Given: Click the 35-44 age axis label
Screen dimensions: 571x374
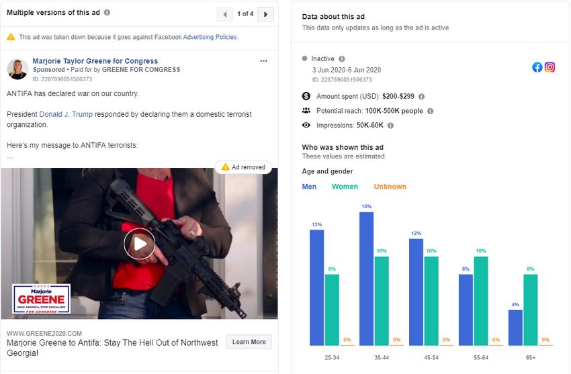Looking at the screenshot, I should (382, 358).
